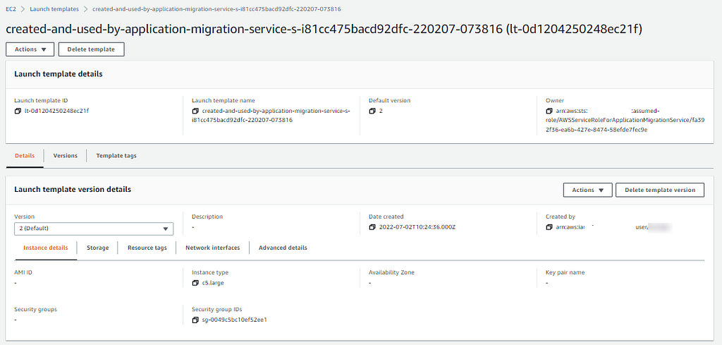Copy the Created by ARN

tap(549, 227)
